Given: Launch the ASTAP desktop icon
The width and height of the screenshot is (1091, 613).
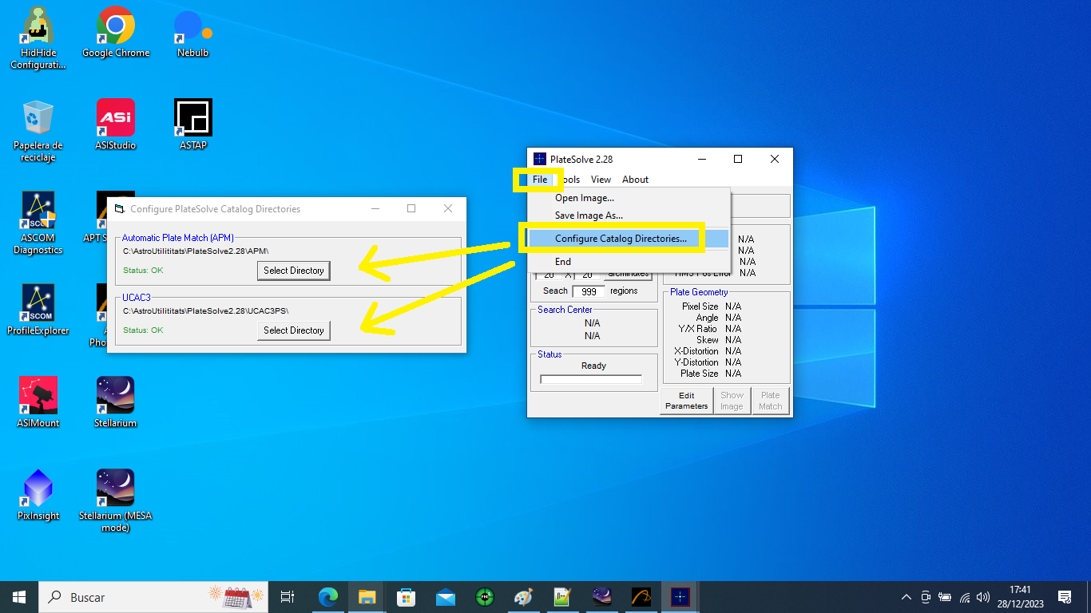Looking at the screenshot, I should [193, 118].
